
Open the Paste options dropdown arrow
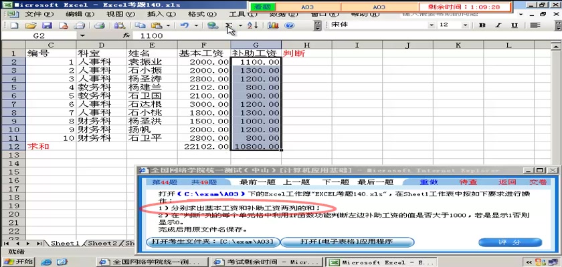pos(168,25)
